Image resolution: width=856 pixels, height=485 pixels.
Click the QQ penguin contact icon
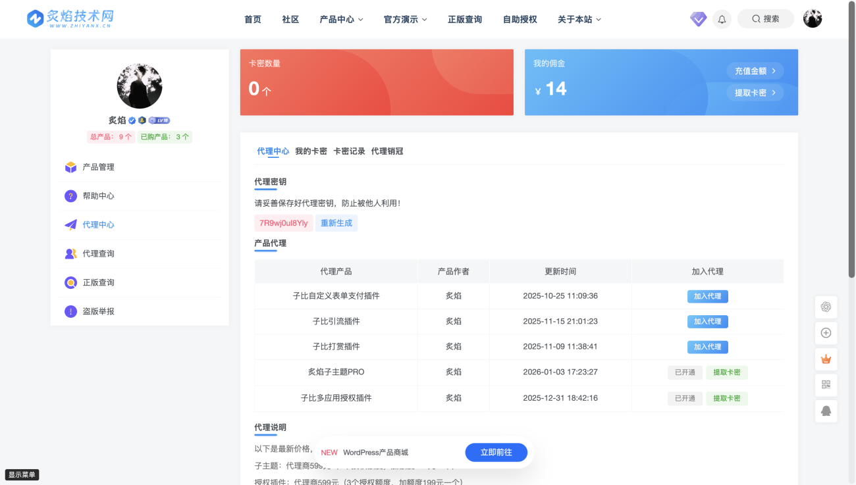pos(826,411)
